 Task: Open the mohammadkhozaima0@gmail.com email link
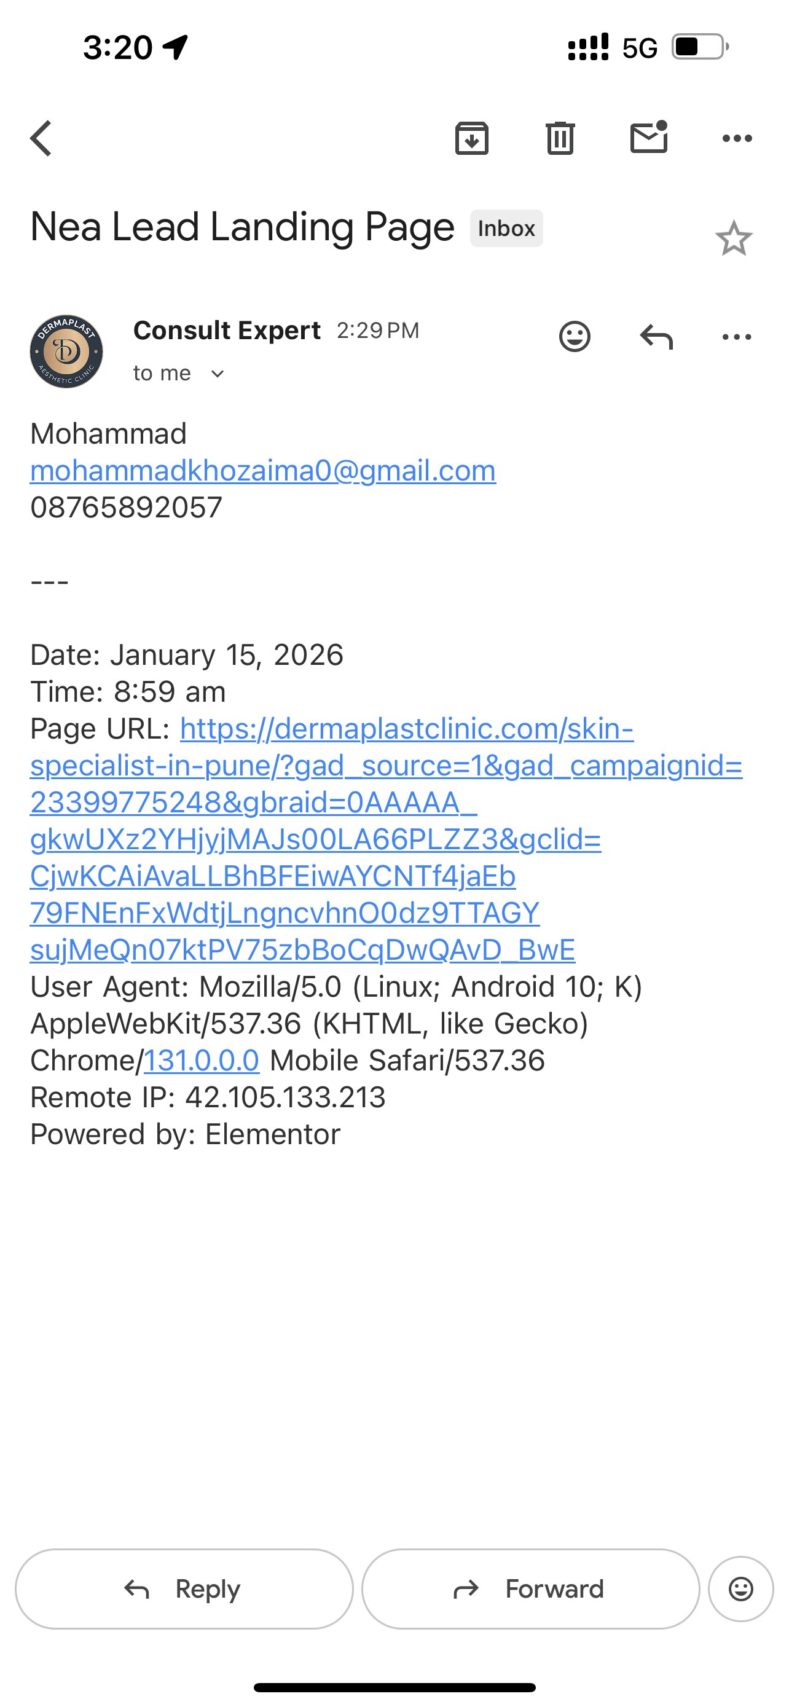[263, 471]
